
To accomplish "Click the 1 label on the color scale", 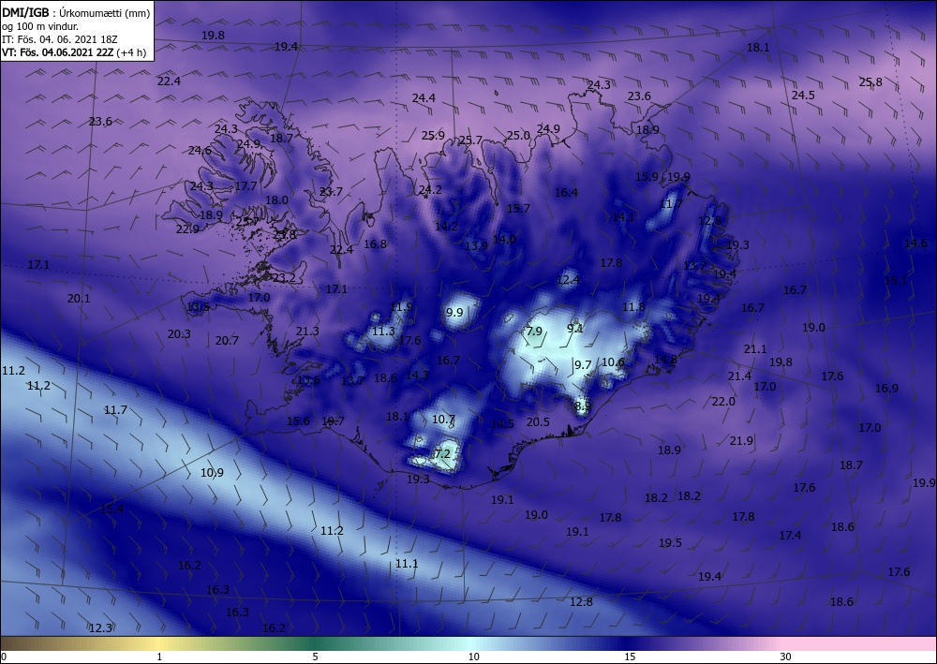I will tap(159, 657).
